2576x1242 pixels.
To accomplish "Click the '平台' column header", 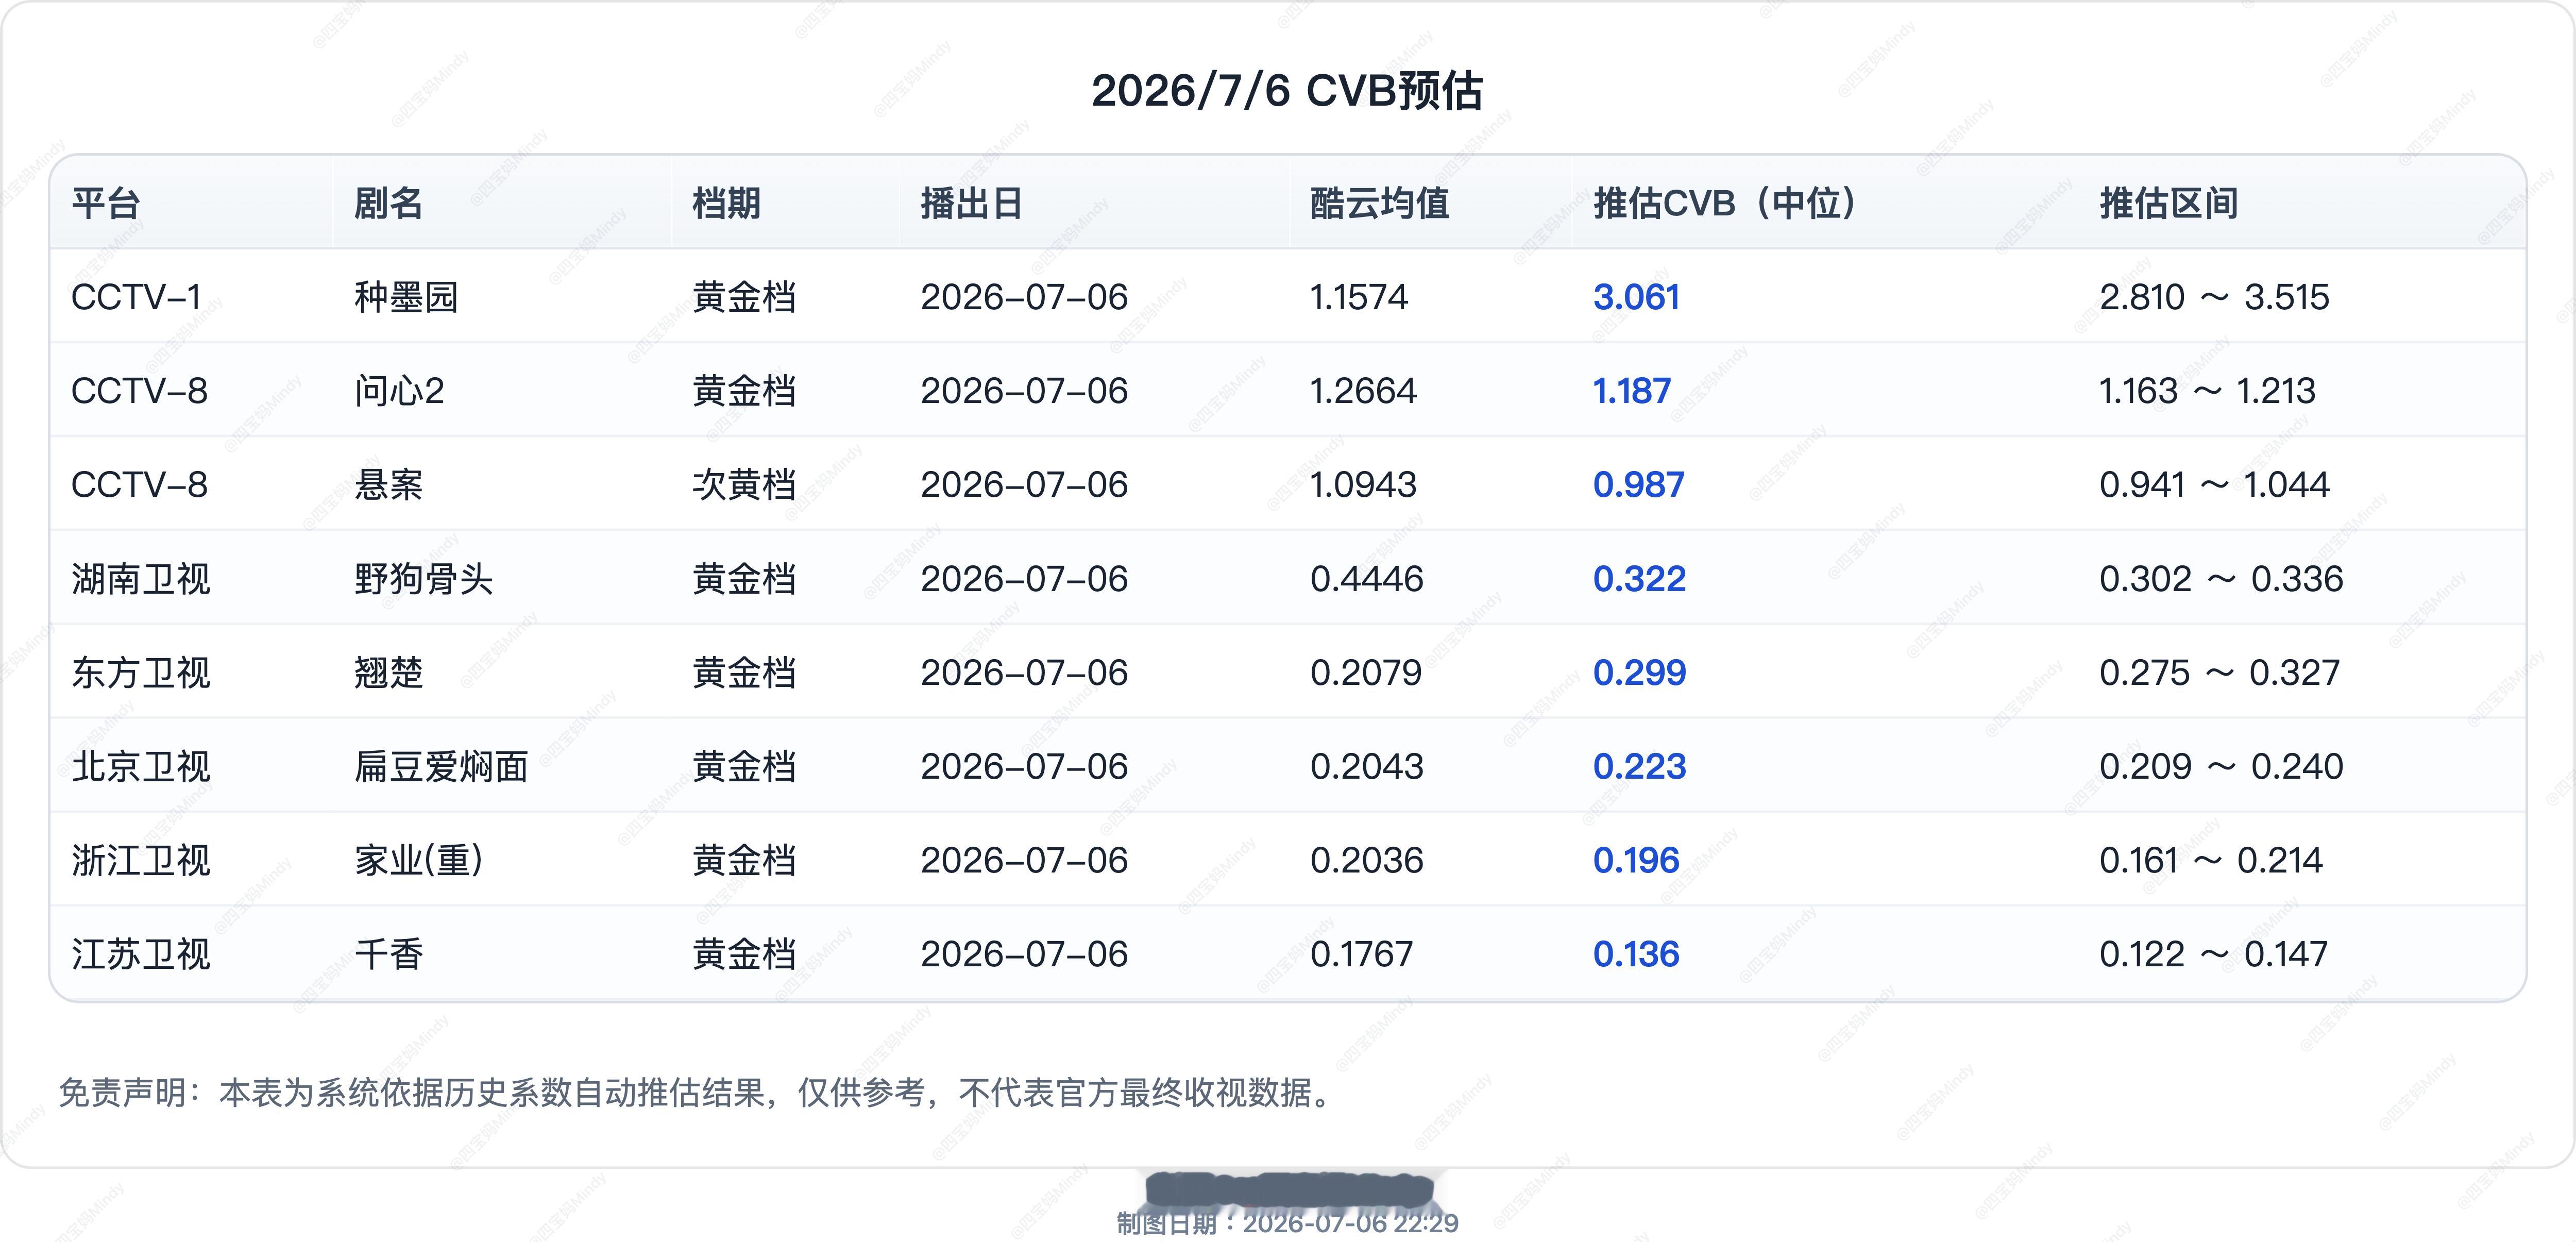I will [105, 203].
